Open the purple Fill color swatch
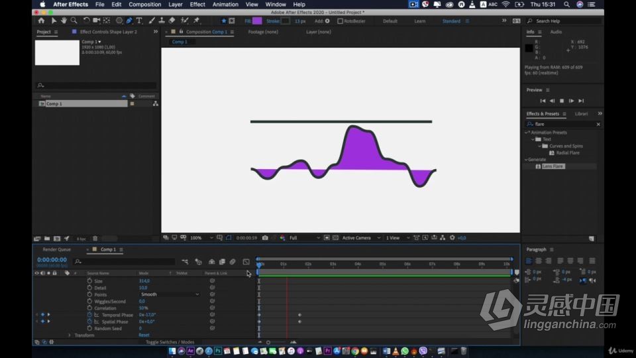This screenshot has height=358, width=636. point(257,21)
